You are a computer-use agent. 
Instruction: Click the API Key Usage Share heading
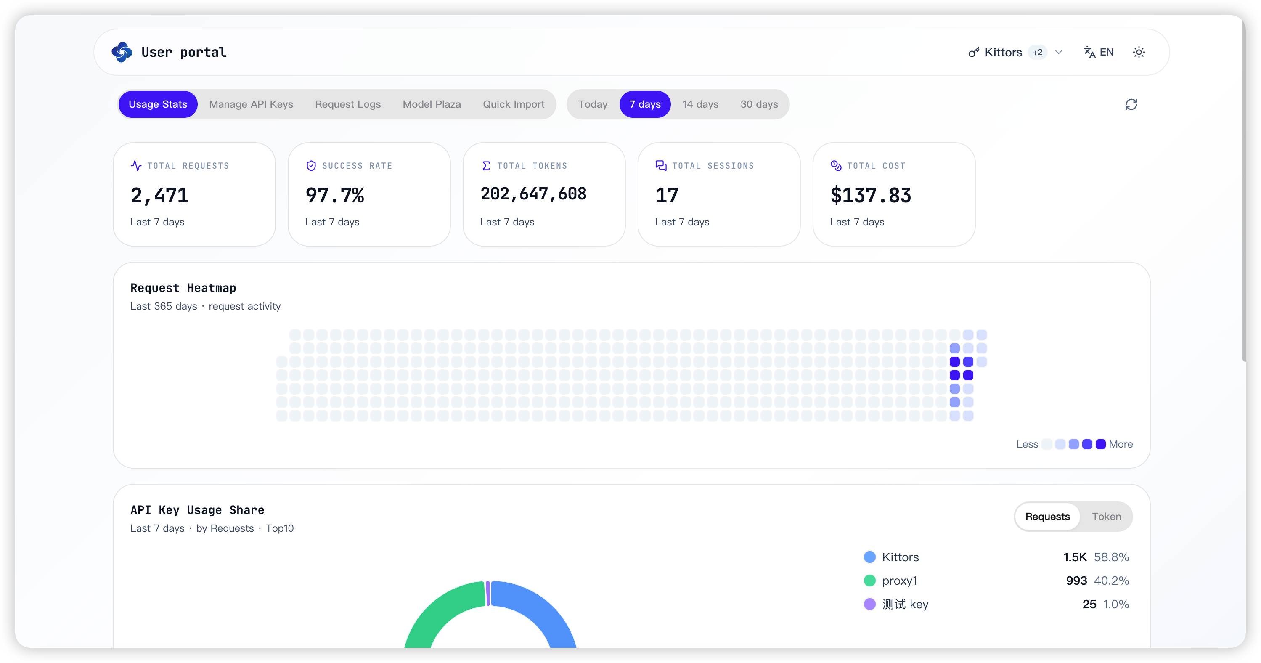point(197,510)
